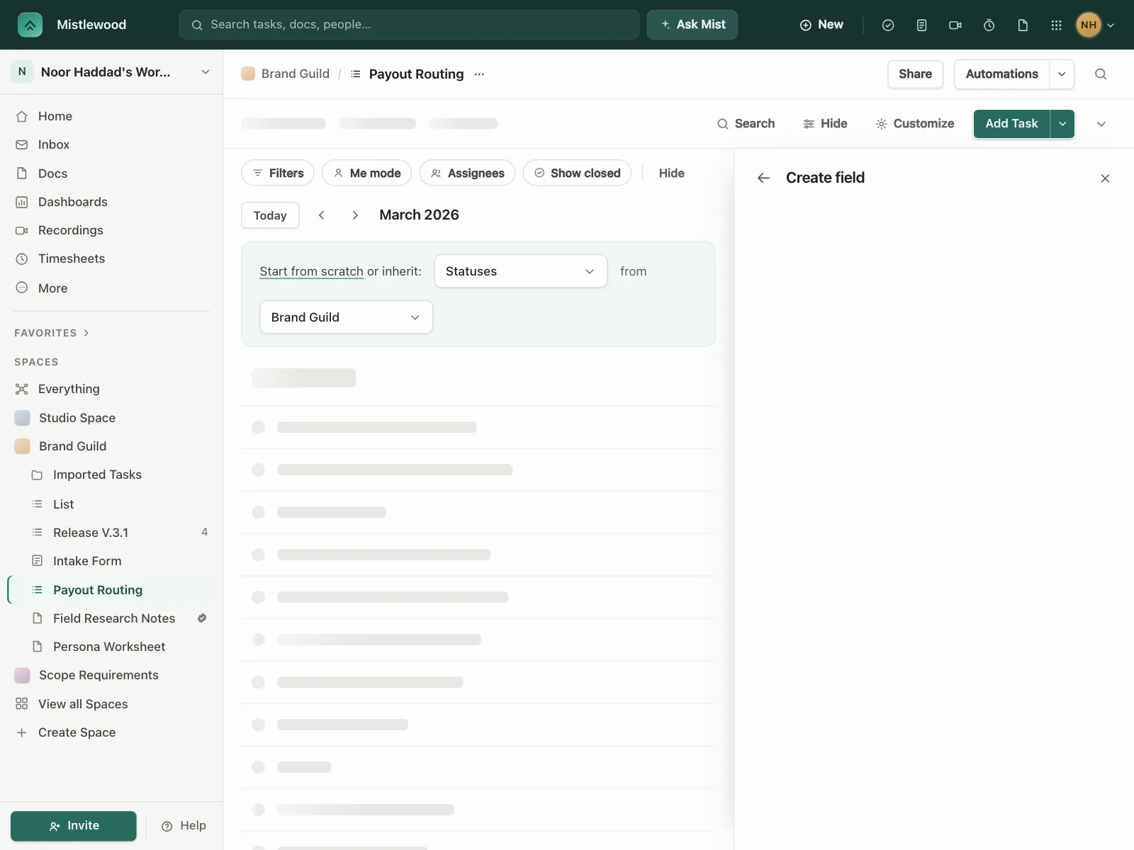Image resolution: width=1134 pixels, height=850 pixels.
Task: Open Scope Requirements space
Action: [x=111, y=675]
